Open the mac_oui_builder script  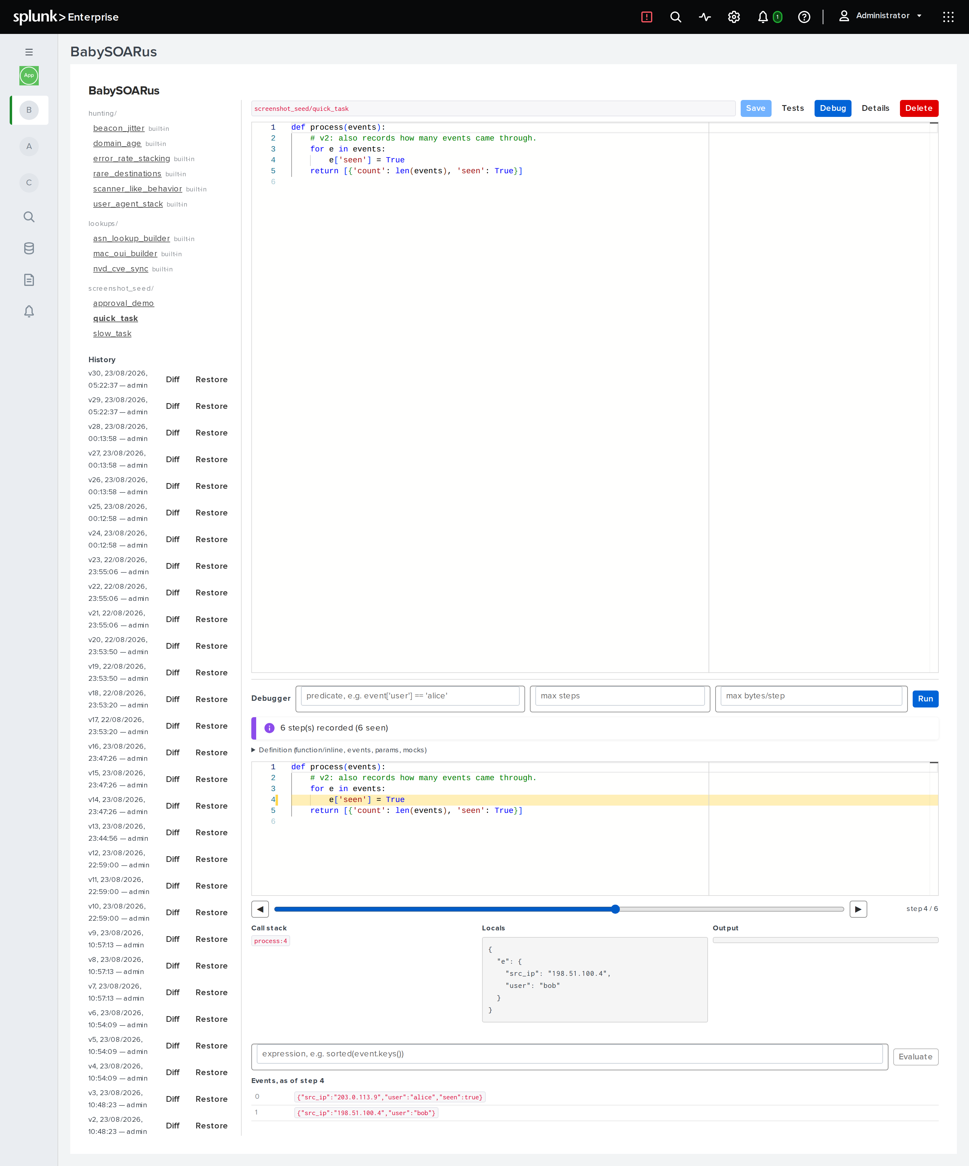pos(125,253)
